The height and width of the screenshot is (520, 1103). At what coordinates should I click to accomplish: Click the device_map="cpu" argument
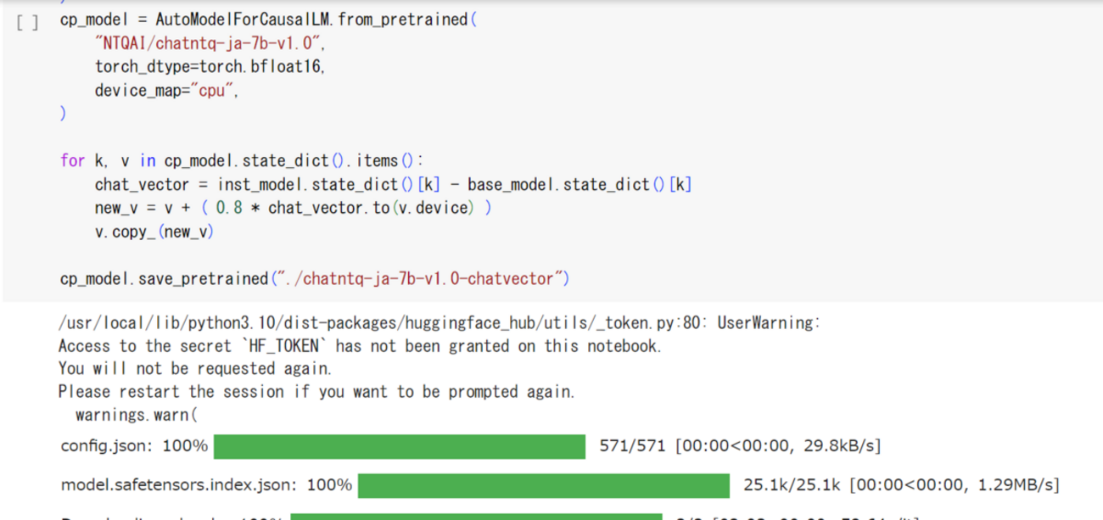tap(166, 90)
